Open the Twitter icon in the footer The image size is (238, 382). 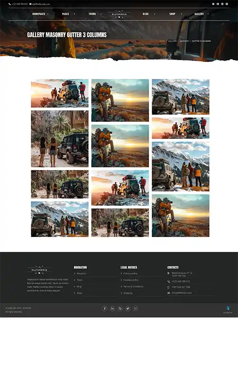pyautogui.click(x=128, y=308)
